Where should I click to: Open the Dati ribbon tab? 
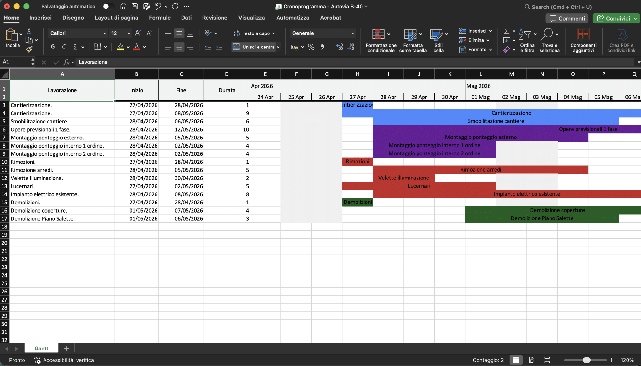tap(186, 18)
